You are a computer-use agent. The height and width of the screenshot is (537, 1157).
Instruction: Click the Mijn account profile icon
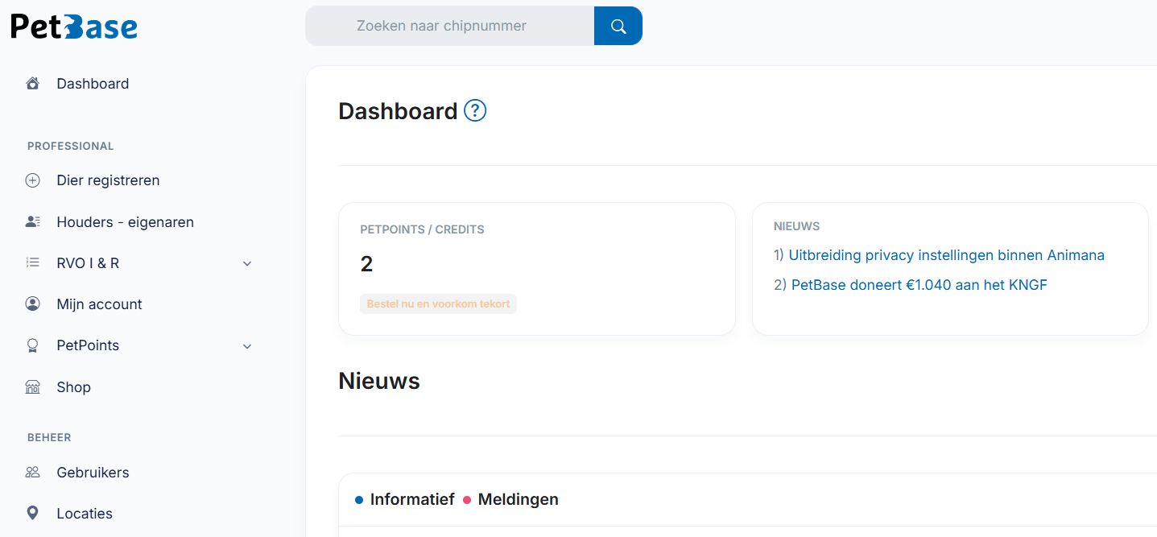pos(32,304)
